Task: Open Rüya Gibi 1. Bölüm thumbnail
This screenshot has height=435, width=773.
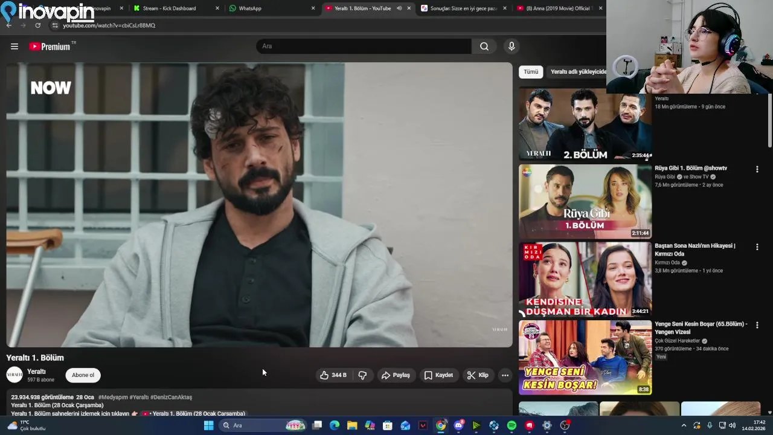Action: 585,202
